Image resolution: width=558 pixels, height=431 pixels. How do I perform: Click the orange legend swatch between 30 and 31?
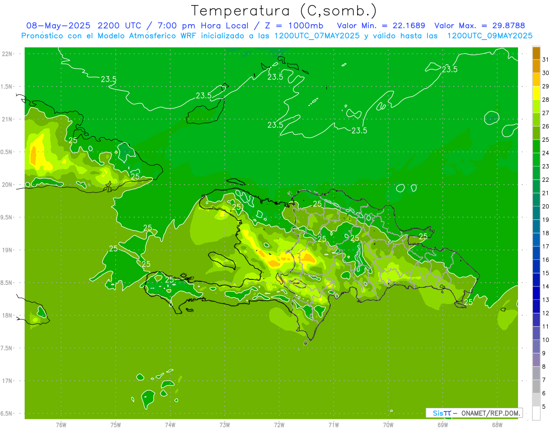tap(536, 66)
